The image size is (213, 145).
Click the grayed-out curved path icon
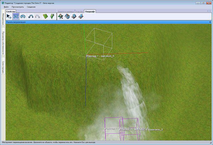coord(37,16)
